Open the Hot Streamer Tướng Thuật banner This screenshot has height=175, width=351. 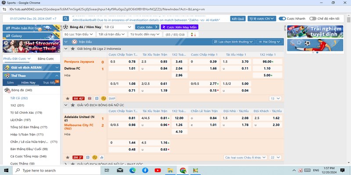pyautogui.click(x=31, y=46)
